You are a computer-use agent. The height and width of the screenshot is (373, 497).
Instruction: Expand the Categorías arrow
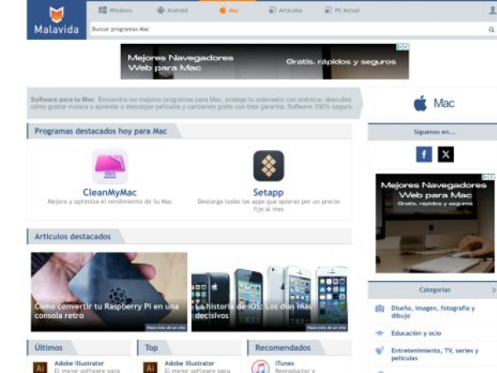494,290
